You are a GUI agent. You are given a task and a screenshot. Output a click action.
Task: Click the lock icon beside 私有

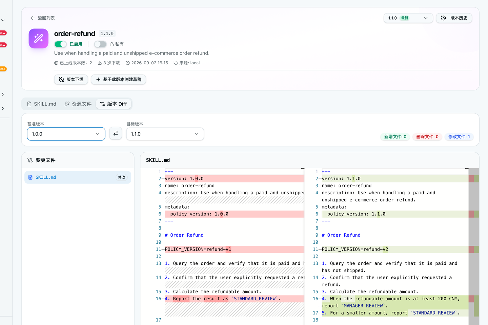pos(111,44)
